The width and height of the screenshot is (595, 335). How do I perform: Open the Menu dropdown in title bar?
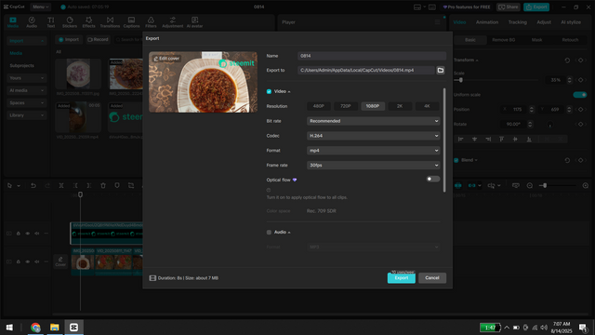click(x=40, y=7)
